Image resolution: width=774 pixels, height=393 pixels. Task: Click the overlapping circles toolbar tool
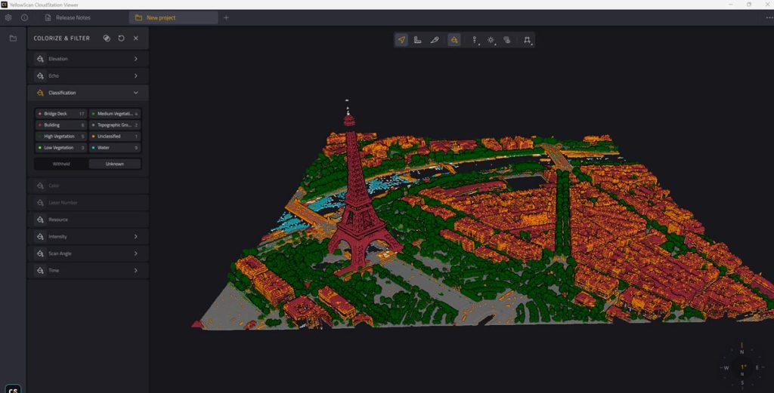pos(507,40)
